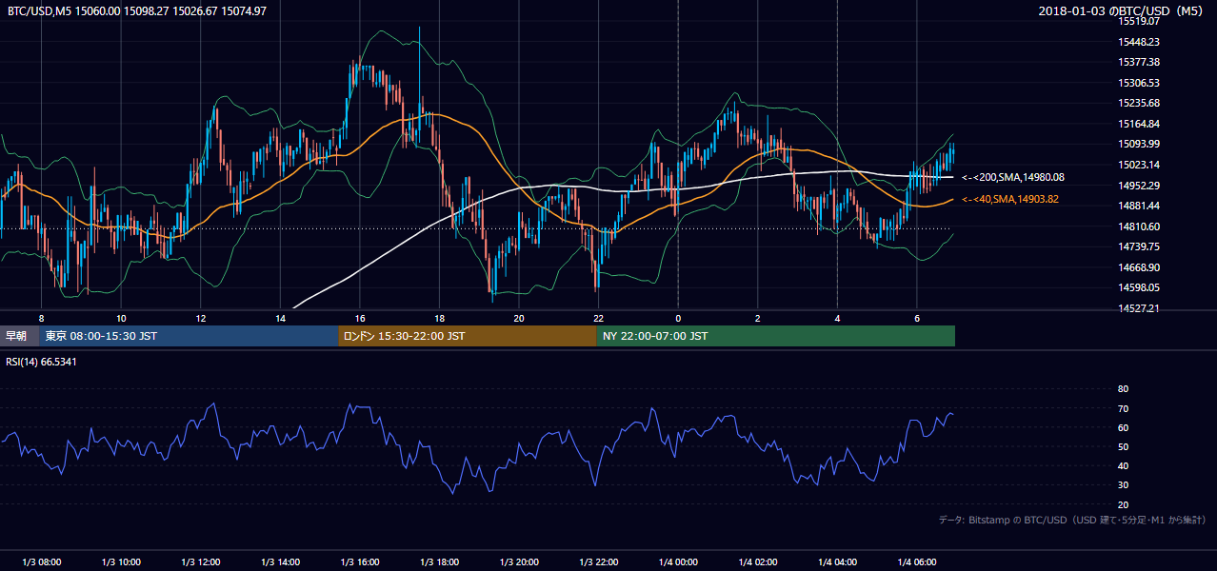Click the 15164.84 price axis label
The image size is (1217, 571).
[x=1139, y=124]
